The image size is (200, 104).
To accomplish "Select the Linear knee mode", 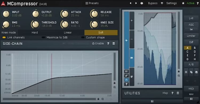I will click(x=68, y=33).
